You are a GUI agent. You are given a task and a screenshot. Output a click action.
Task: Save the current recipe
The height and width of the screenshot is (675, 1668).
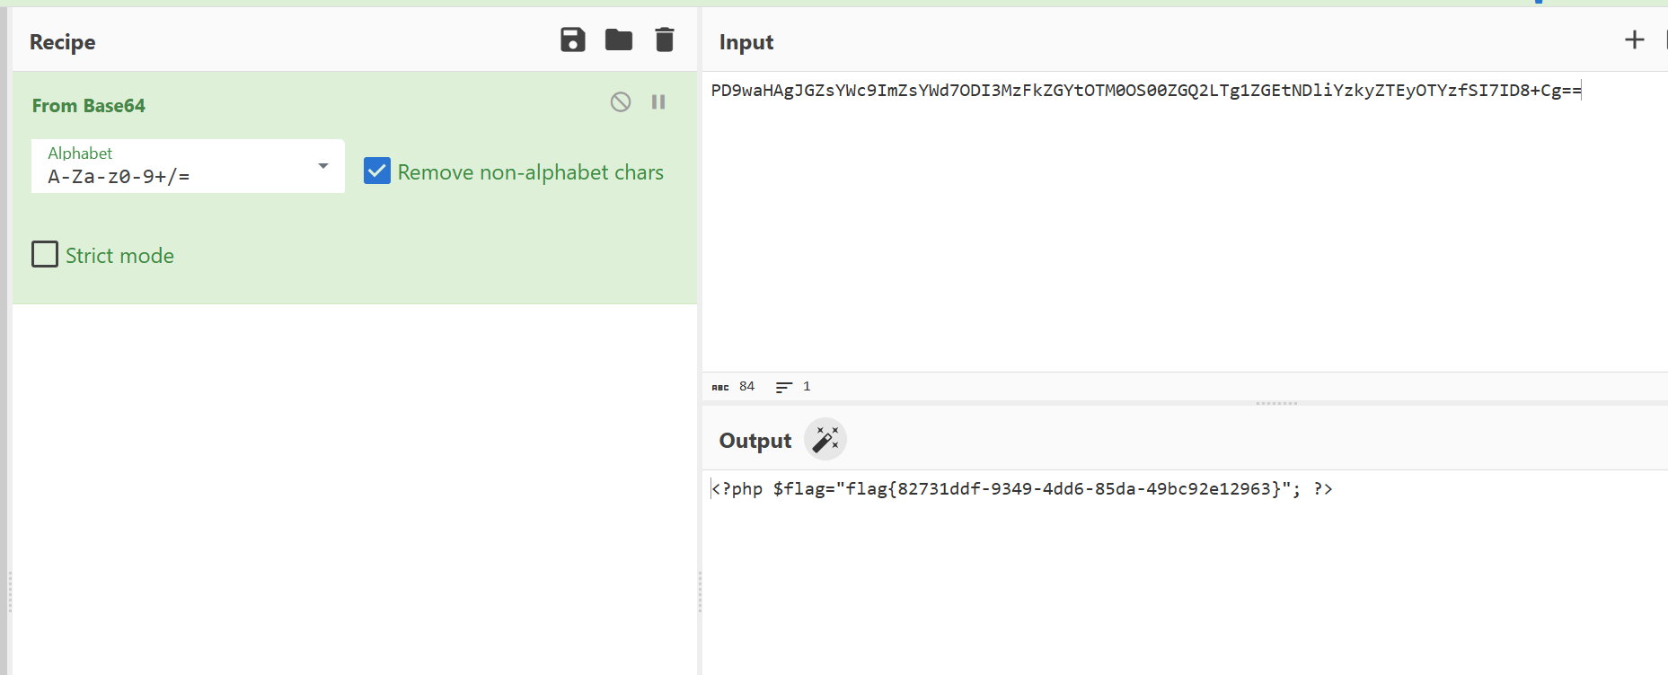click(572, 40)
